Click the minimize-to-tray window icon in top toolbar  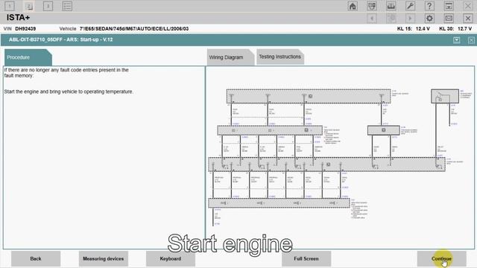click(x=449, y=6)
